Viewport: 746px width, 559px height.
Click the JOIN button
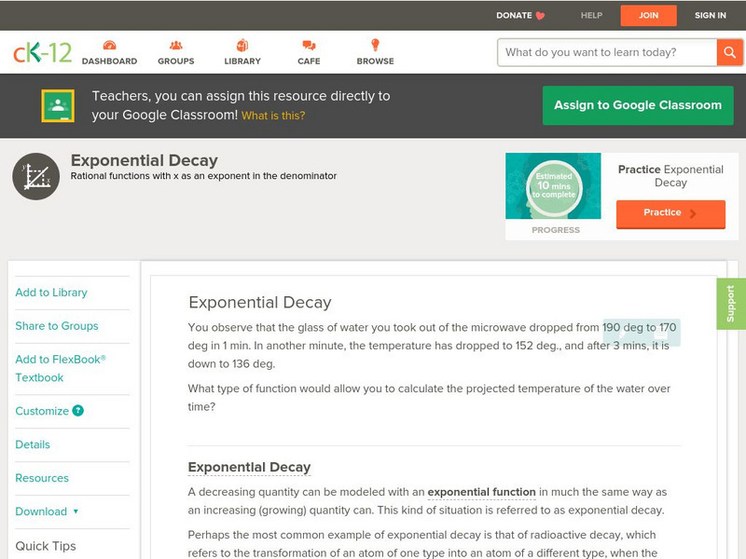click(648, 16)
